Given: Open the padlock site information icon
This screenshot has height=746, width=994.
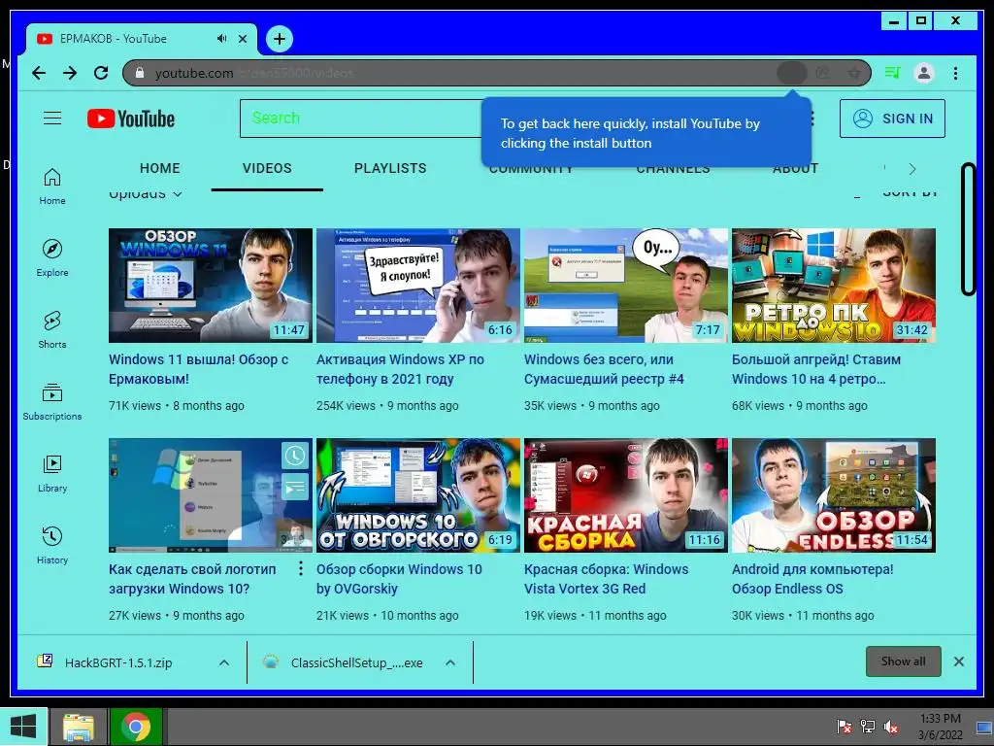Looking at the screenshot, I should pos(140,73).
